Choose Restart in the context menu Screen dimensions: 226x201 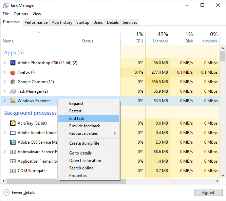(x=89, y=111)
